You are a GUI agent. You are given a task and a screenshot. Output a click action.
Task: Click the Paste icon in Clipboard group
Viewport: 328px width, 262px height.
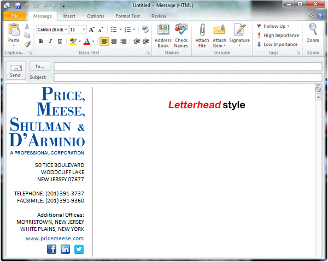14,32
